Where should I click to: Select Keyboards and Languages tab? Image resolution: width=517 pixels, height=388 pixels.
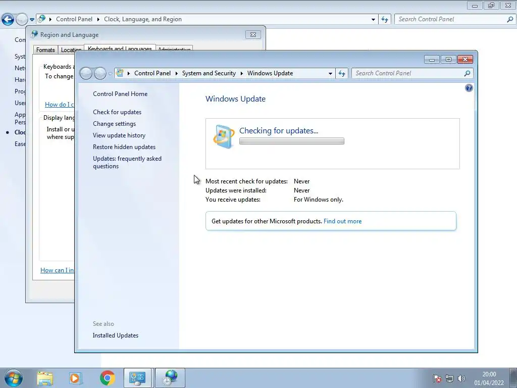pyautogui.click(x=120, y=48)
